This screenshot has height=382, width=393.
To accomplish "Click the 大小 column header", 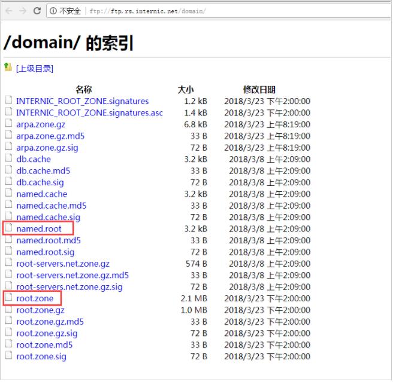I will pyautogui.click(x=186, y=90).
